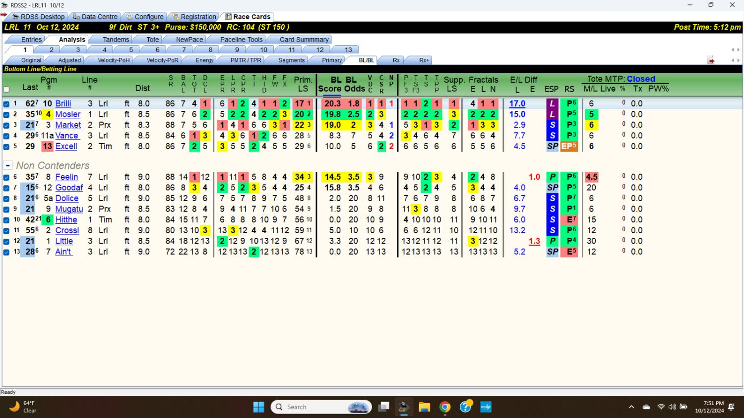The image size is (744, 418).
Task: Collapse the Non Contenders group
Action: point(8,165)
